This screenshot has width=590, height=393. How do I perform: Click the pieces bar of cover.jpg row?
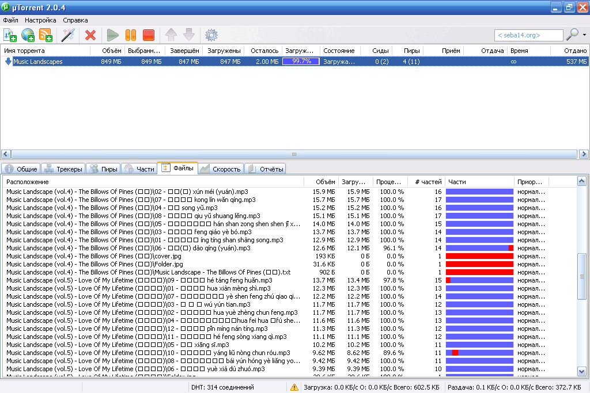coord(479,256)
